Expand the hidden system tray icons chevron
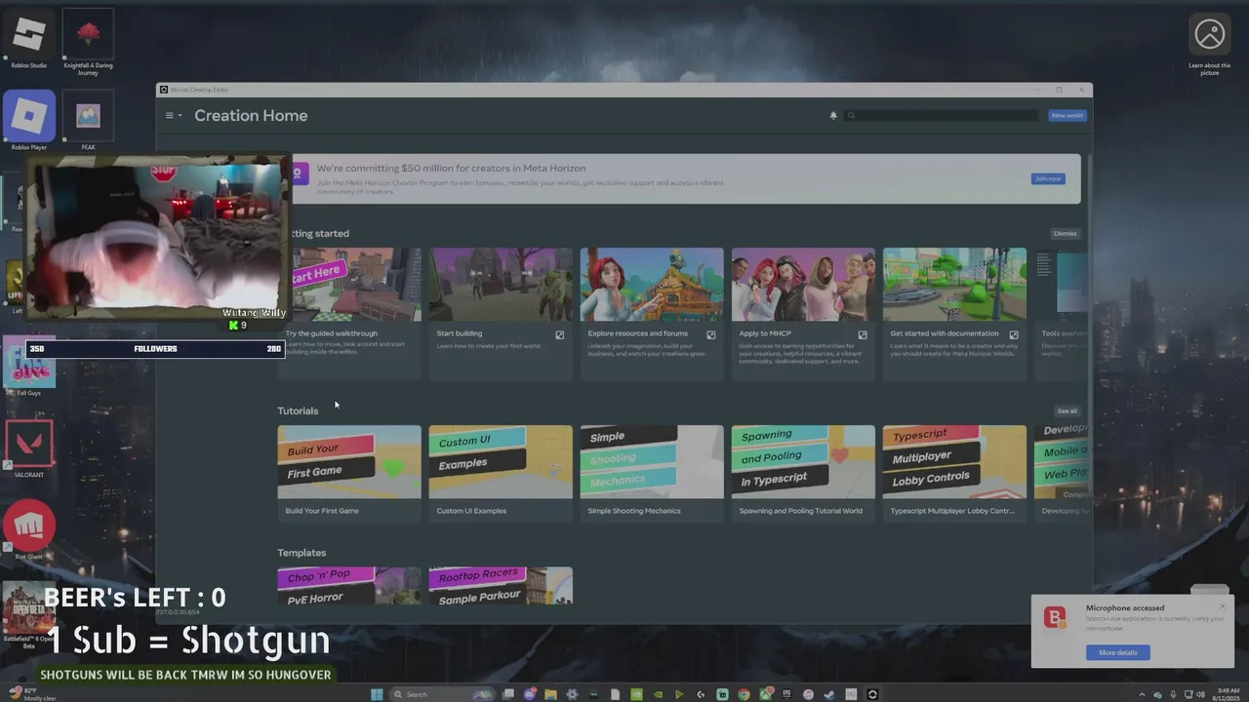Screen dimensions: 1249x702 pos(1142,694)
